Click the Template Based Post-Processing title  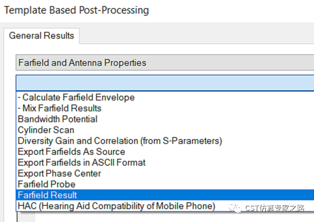76,10
